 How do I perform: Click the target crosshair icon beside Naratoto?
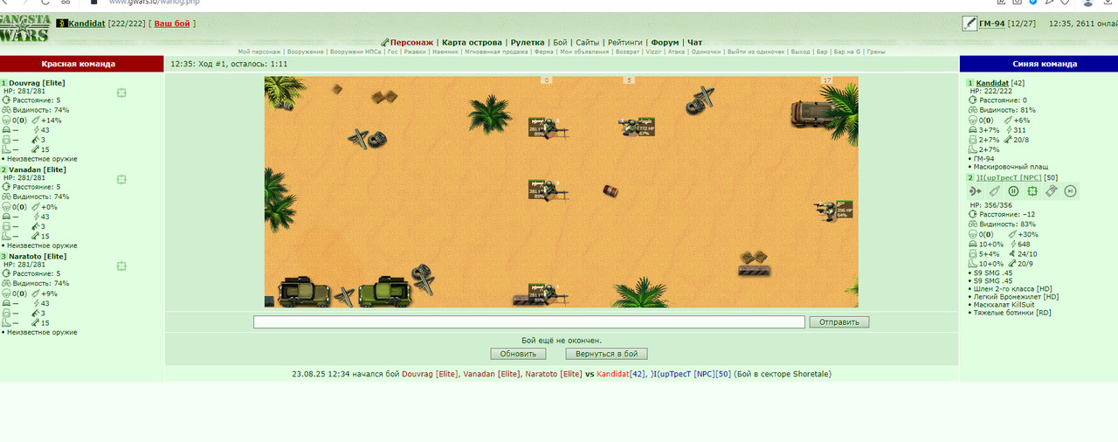point(121,266)
